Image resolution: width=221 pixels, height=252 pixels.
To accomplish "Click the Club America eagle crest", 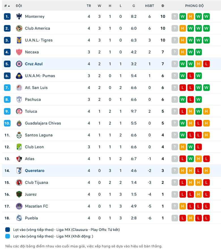I will pos(19,28).
